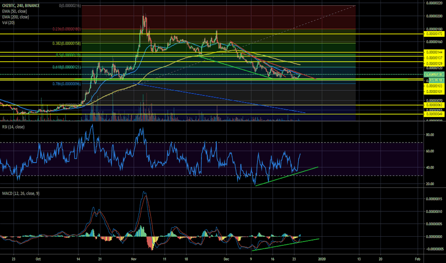Click the 0.00000200 price axis tick
Image resolution: width=446 pixels, height=263 pixels.
coord(435,16)
